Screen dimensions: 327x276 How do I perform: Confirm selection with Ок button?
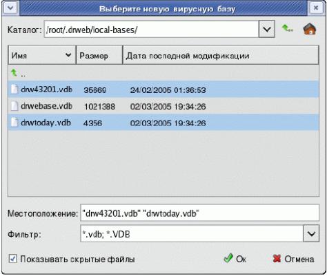(x=235, y=259)
